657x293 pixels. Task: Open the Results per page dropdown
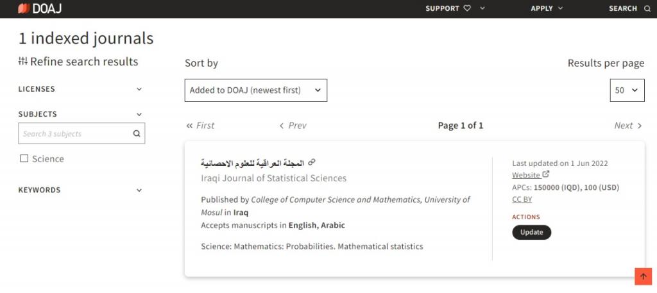pos(627,90)
